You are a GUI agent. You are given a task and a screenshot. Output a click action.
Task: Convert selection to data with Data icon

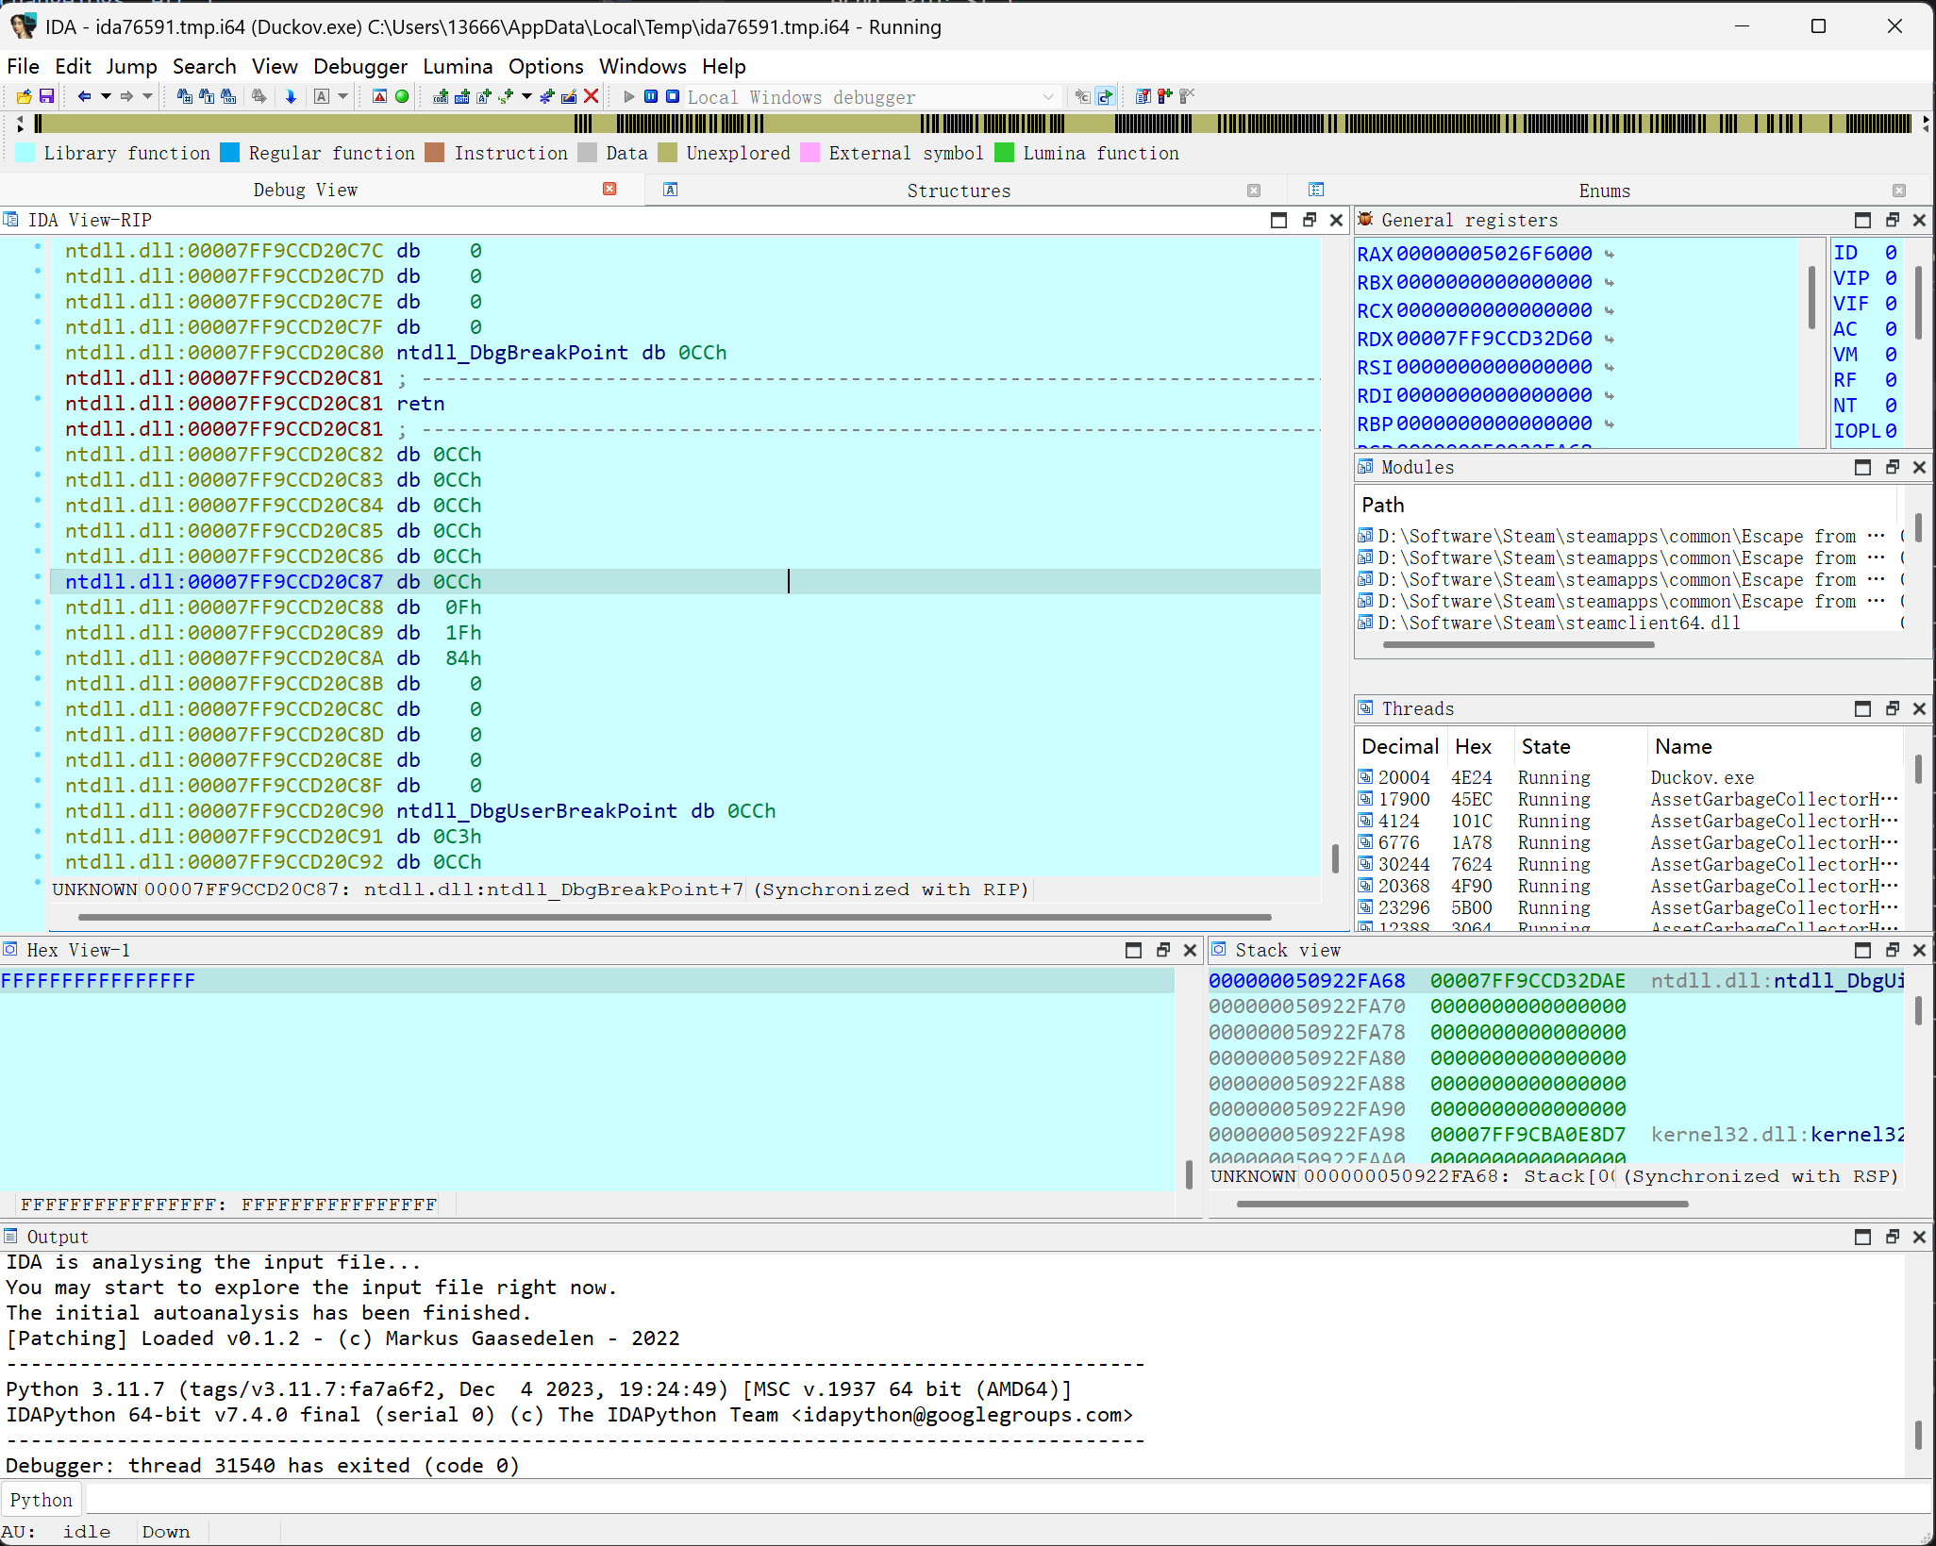click(462, 96)
